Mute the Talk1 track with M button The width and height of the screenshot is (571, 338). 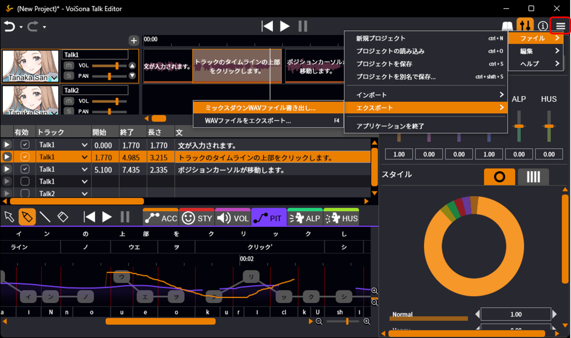click(69, 66)
